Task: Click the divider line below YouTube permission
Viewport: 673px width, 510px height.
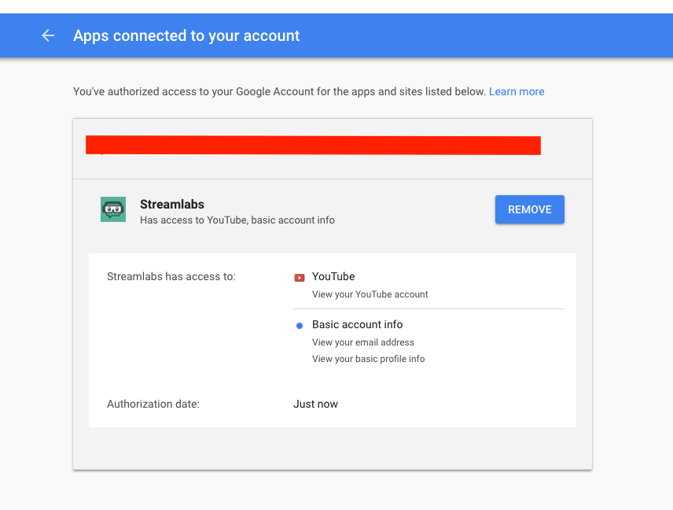Action: click(x=428, y=309)
